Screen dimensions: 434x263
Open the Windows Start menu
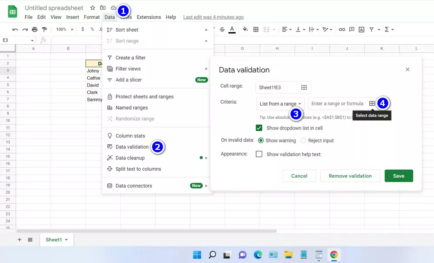coord(197,255)
